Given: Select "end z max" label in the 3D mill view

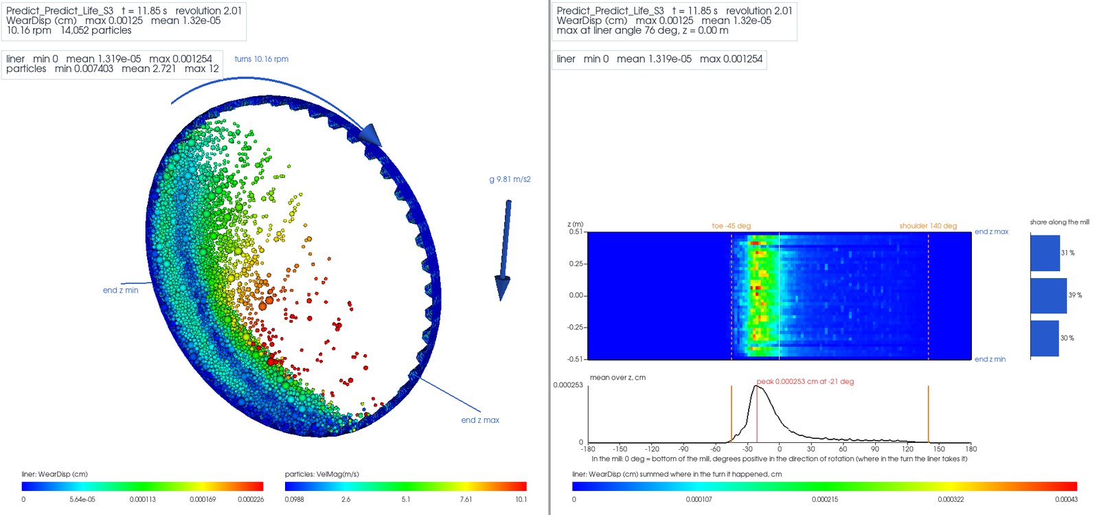Looking at the screenshot, I should (x=480, y=420).
